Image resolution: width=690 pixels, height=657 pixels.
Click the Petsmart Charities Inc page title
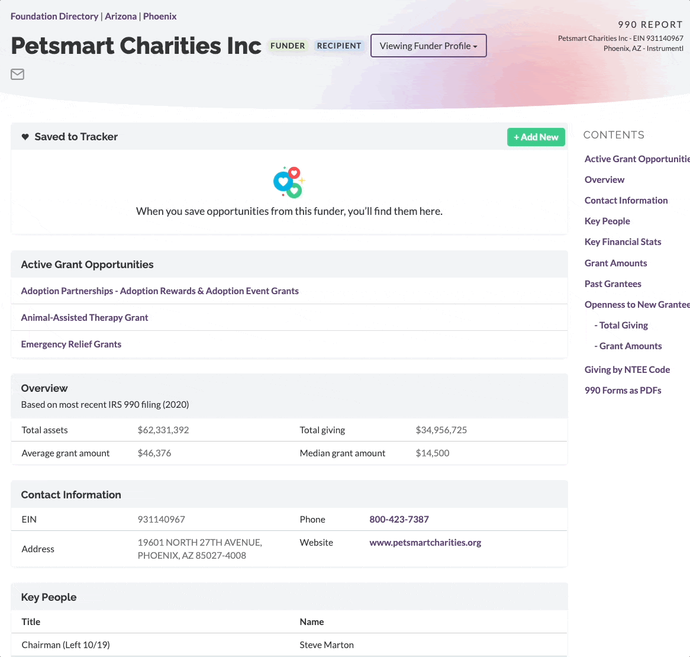(136, 46)
